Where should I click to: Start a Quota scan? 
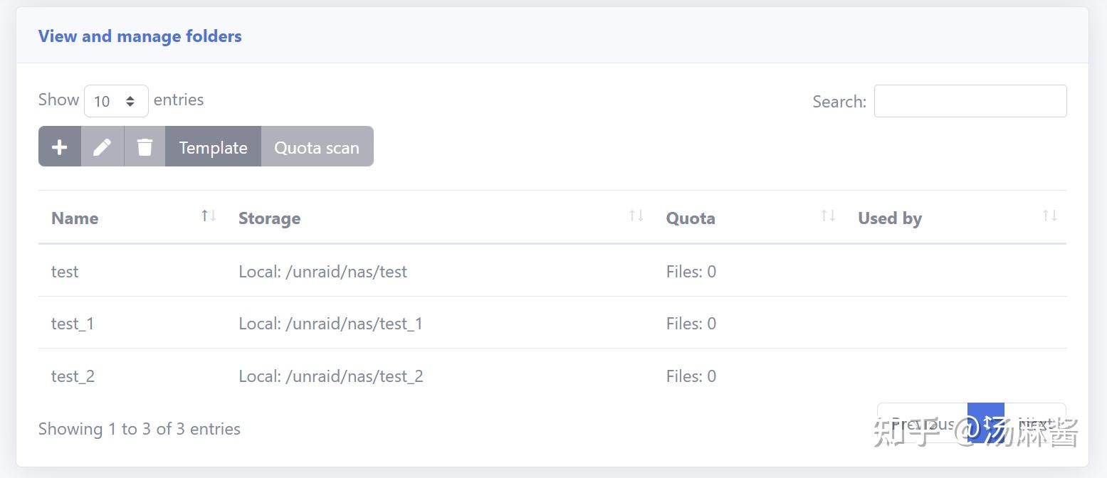pos(317,147)
